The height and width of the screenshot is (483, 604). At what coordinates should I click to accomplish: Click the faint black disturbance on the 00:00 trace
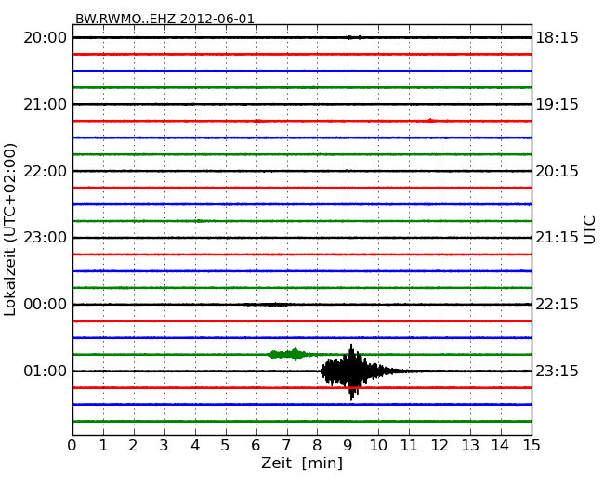point(267,305)
